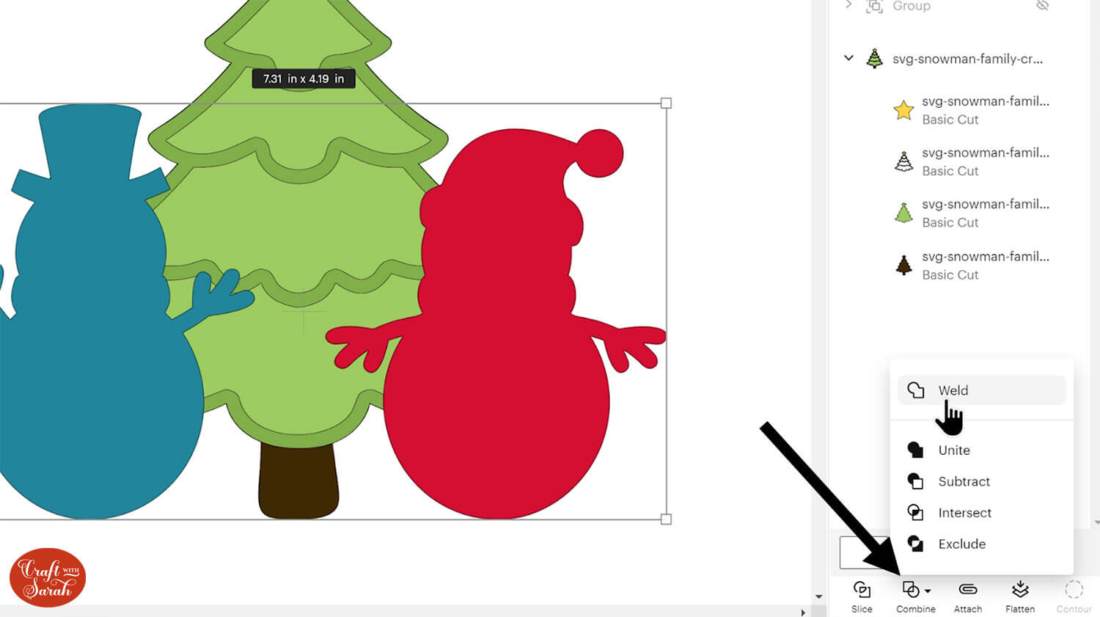Select the tree outline layer thumbnail
The width and height of the screenshot is (1100, 617).
tap(903, 161)
